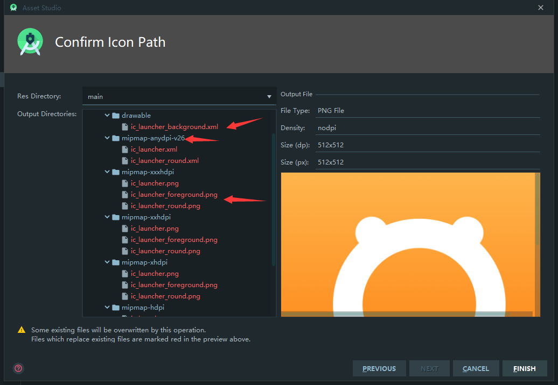This screenshot has height=385, width=558.
Task: Click the orange icon preview image
Action: click(410, 244)
